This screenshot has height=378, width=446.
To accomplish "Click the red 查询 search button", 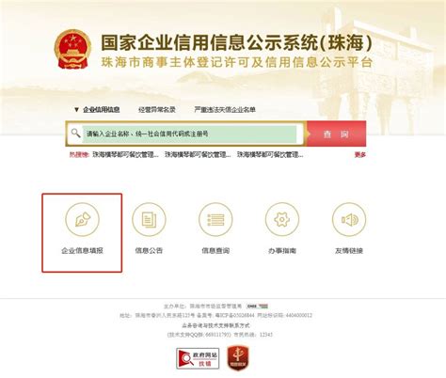I will [336, 134].
